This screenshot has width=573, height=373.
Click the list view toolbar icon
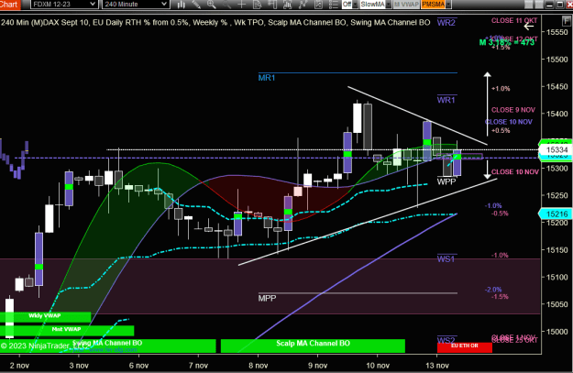pos(334,5)
